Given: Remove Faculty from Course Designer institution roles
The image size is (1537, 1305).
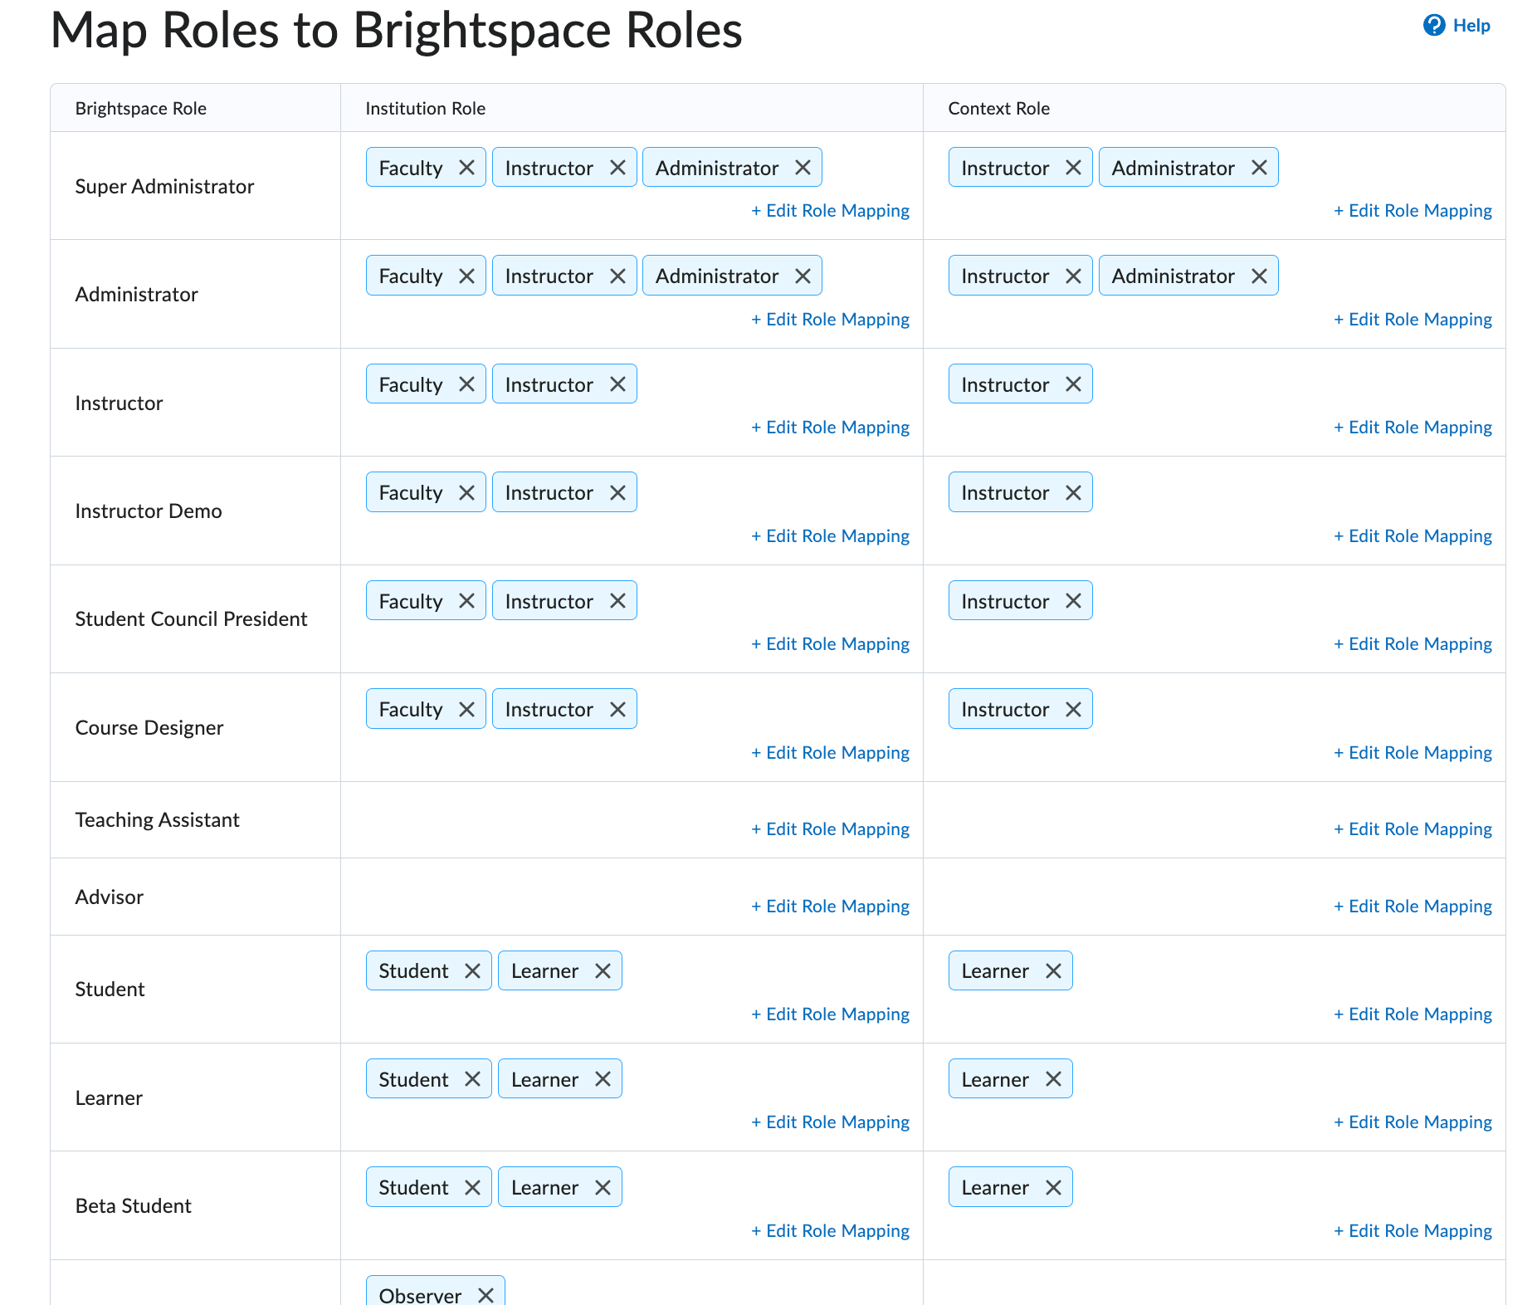Looking at the screenshot, I should tap(466, 709).
